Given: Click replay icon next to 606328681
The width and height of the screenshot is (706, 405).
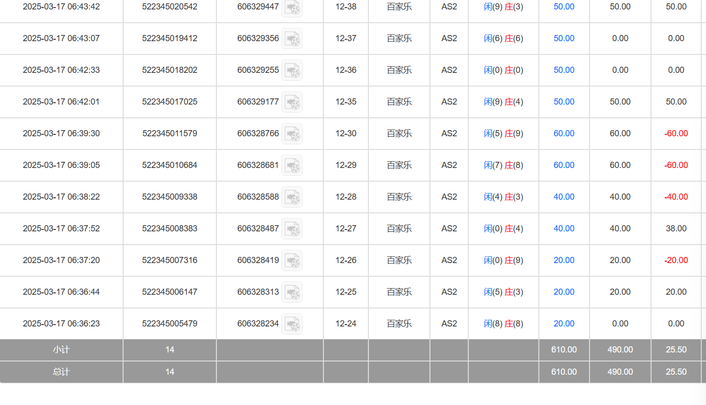Looking at the screenshot, I should (292, 166).
